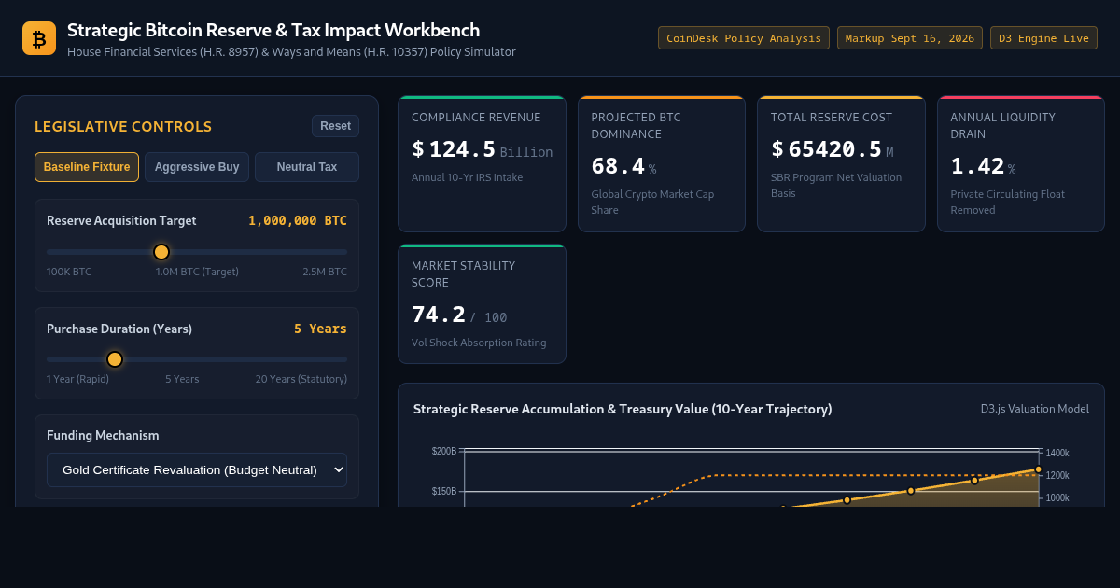Select the Neutral Tax preset
The height and width of the screenshot is (588, 1120).
pos(307,167)
